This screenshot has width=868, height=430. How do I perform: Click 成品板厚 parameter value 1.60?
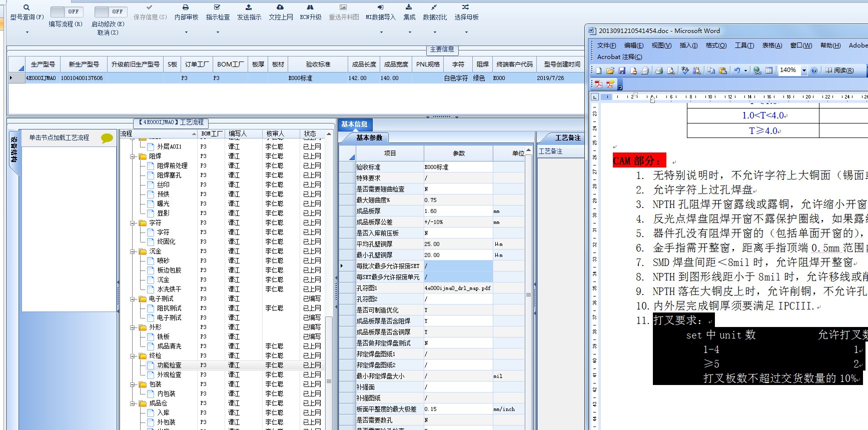[458, 211]
